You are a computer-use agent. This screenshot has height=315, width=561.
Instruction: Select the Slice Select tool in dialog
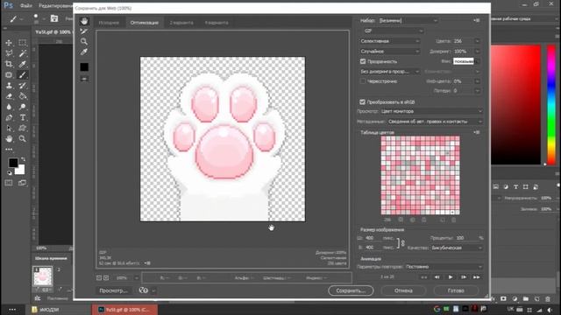(84, 31)
